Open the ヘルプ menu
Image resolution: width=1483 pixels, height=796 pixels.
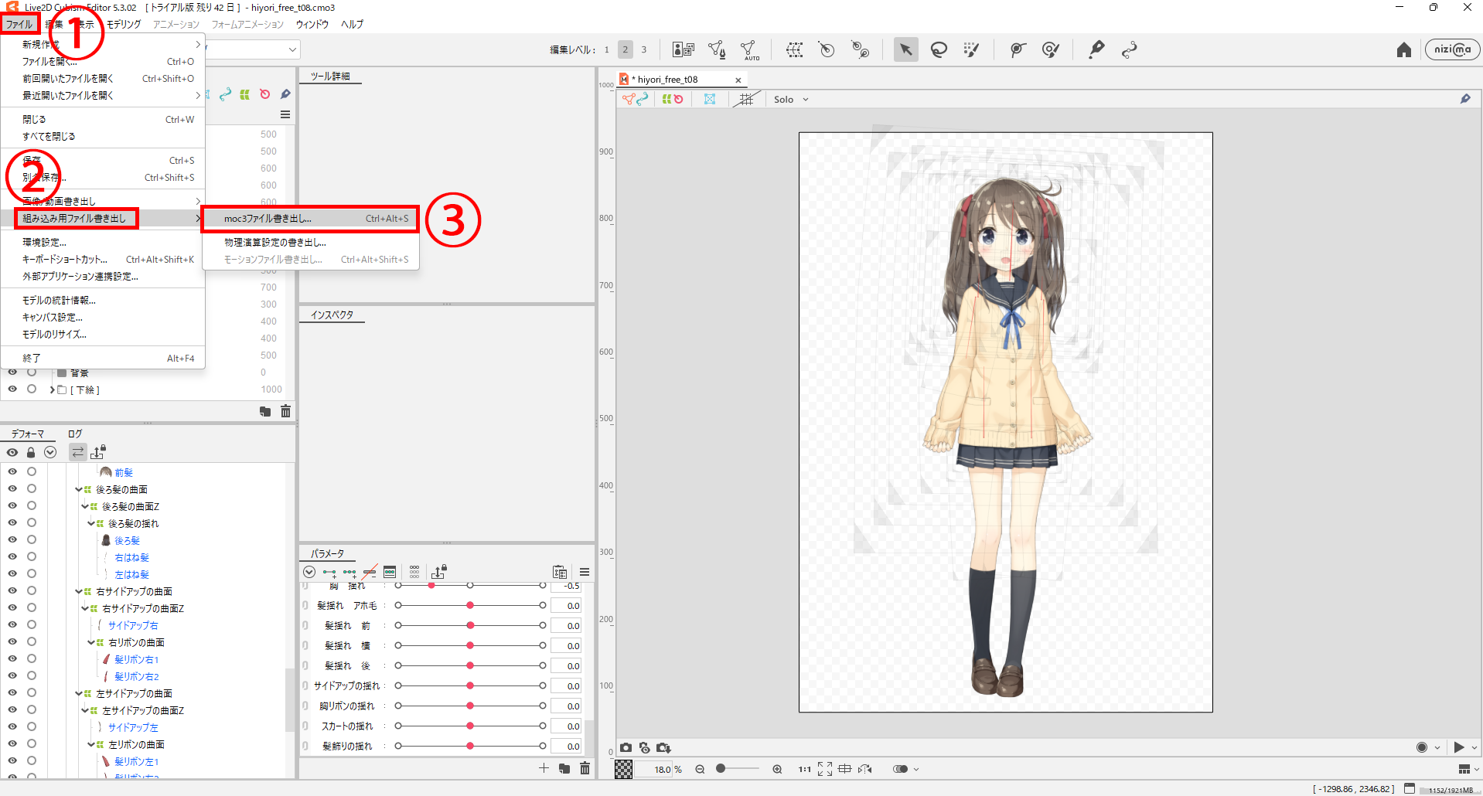tap(353, 24)
